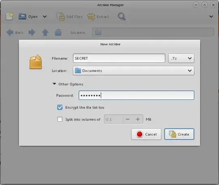Open the toolbar overflow menu chevron
The height and width of the screenshot is (185, 219).
(x=211, y=17)
